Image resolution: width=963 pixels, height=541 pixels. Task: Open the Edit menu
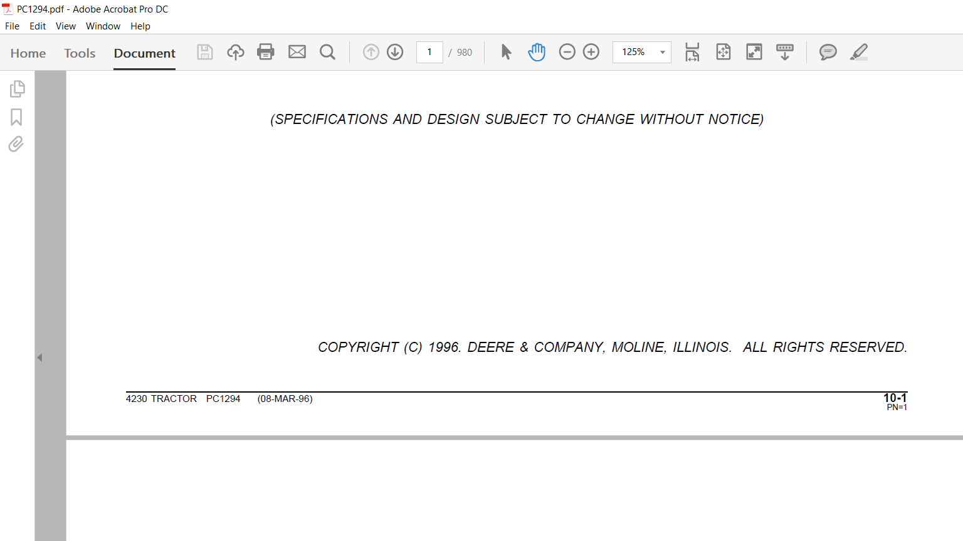38,26
